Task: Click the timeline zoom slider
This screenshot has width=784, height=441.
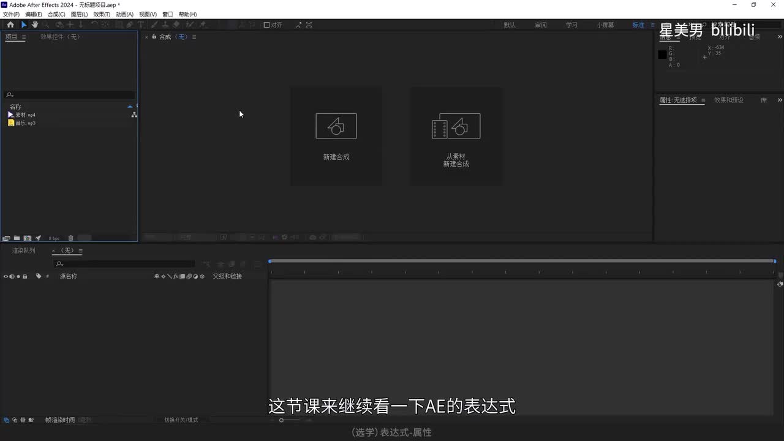Action: 281,420
